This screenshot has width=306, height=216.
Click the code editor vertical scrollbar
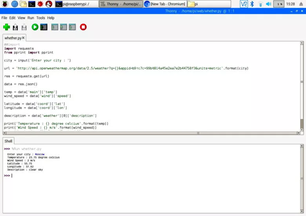(302, 86)
